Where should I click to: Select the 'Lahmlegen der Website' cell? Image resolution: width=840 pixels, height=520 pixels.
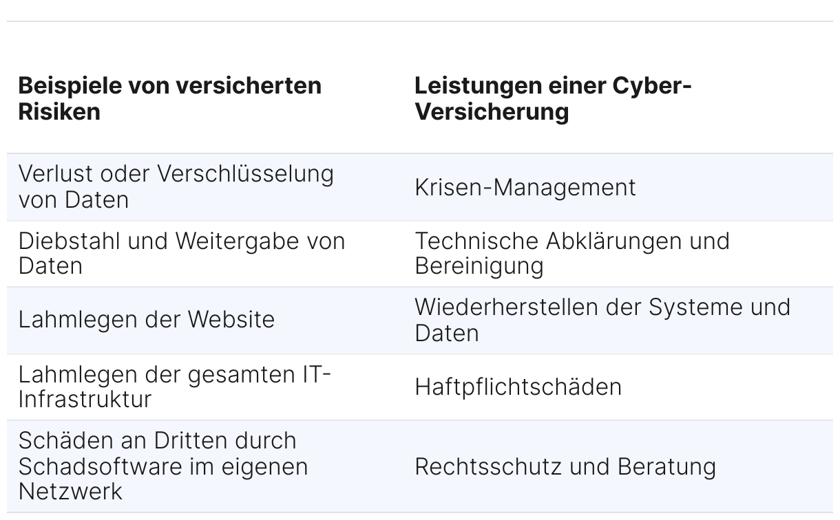pos(146,320)
